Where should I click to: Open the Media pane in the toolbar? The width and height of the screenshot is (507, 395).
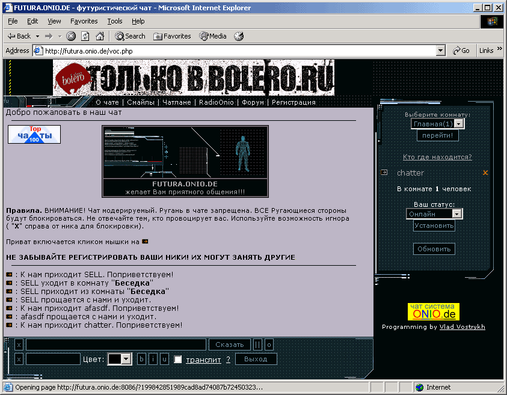pos(213,36)
